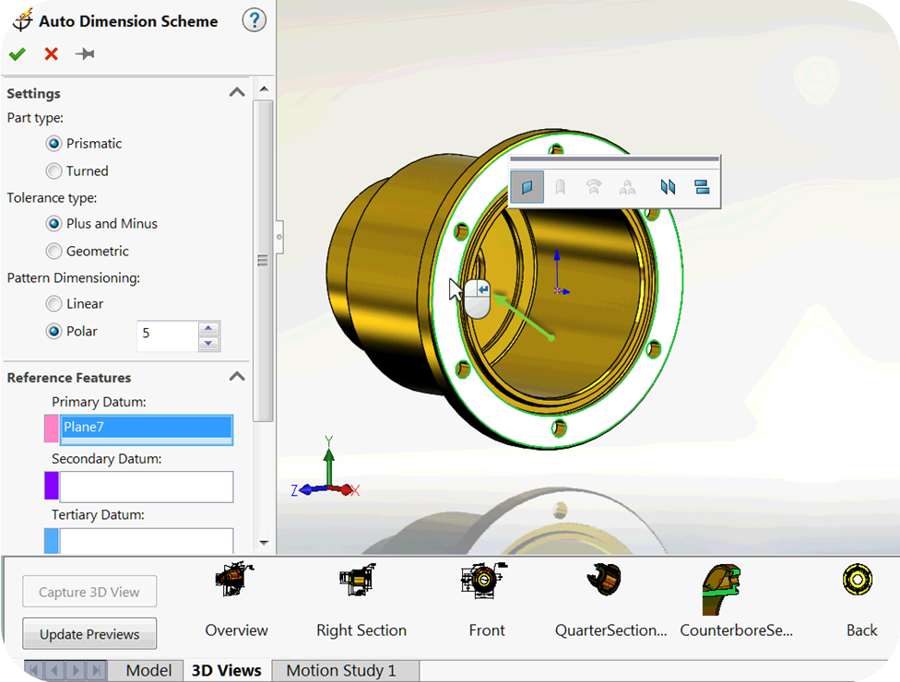Jump to first tab with scroll arrow

click(x=34, y=670)
